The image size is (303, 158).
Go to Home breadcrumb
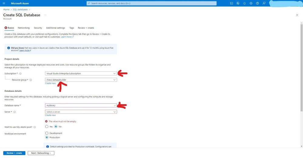tap(6, 9)
